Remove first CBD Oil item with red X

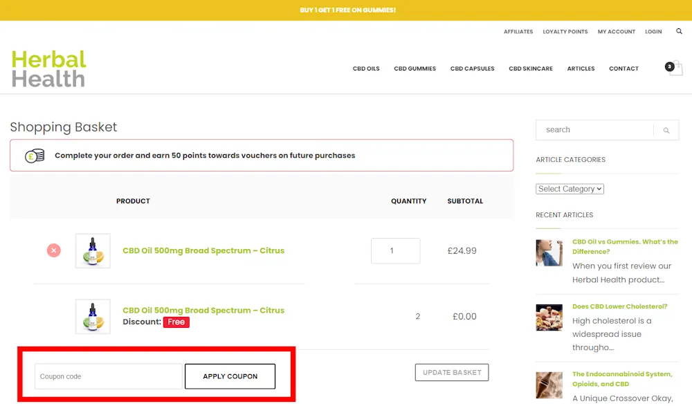[x=54, y=250]
